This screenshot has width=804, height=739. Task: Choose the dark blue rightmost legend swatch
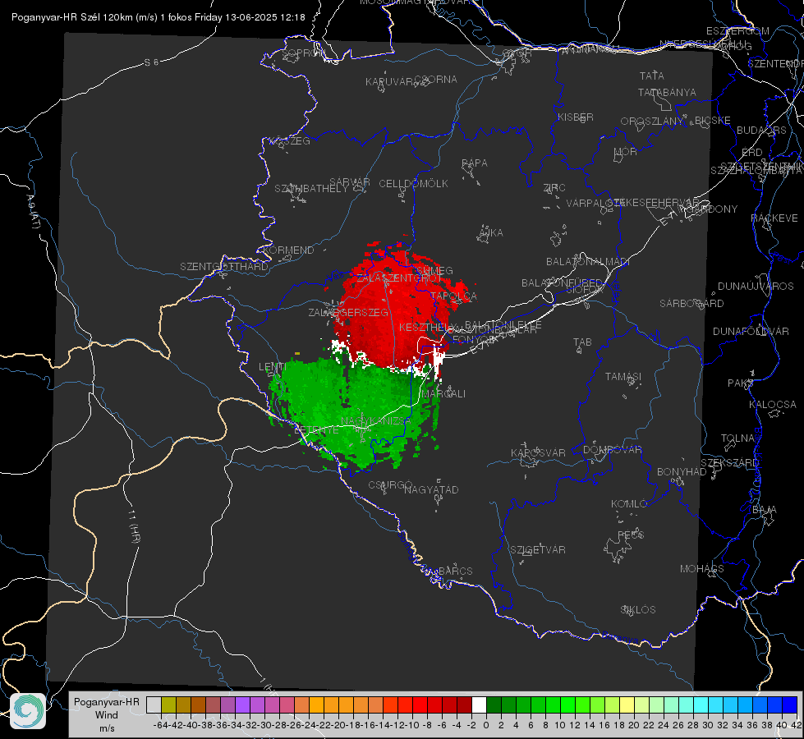790,705
